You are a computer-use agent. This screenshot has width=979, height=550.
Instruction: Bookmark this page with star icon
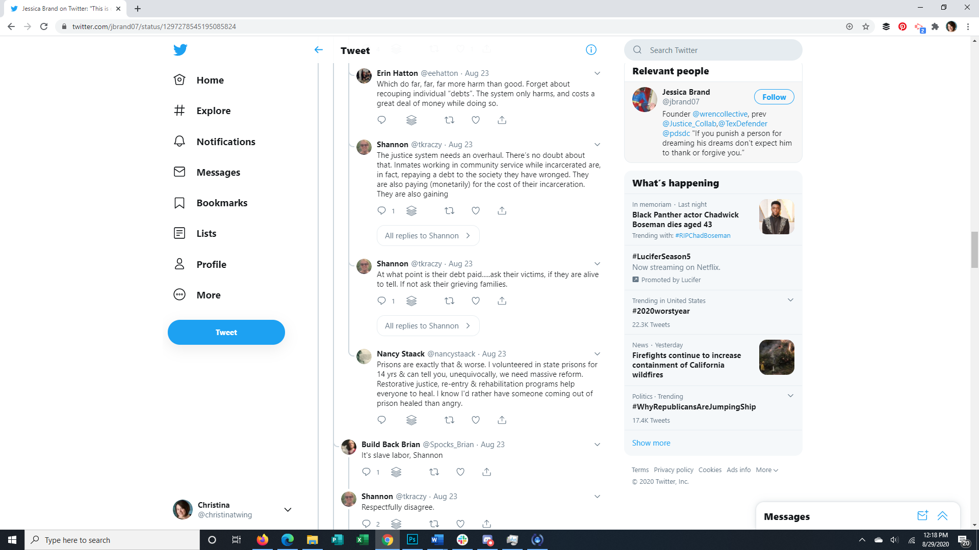pyautogui.click(x=866, y=26)
